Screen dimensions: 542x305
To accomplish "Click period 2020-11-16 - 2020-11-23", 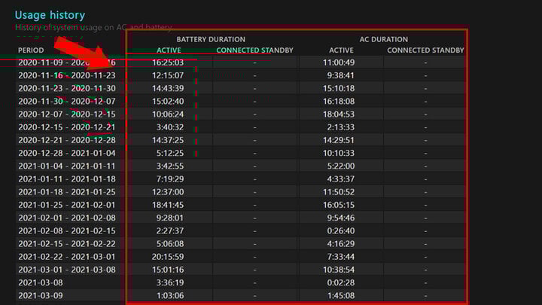I will pyautogui.click(x=67, y=75).
